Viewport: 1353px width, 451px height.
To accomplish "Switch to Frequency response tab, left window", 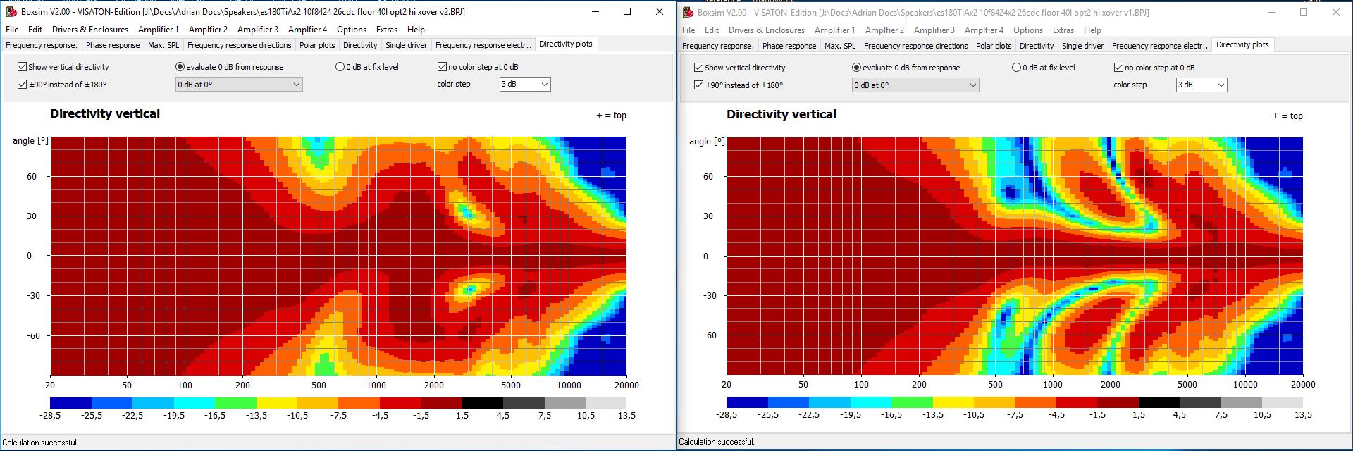I will [42, 45].
